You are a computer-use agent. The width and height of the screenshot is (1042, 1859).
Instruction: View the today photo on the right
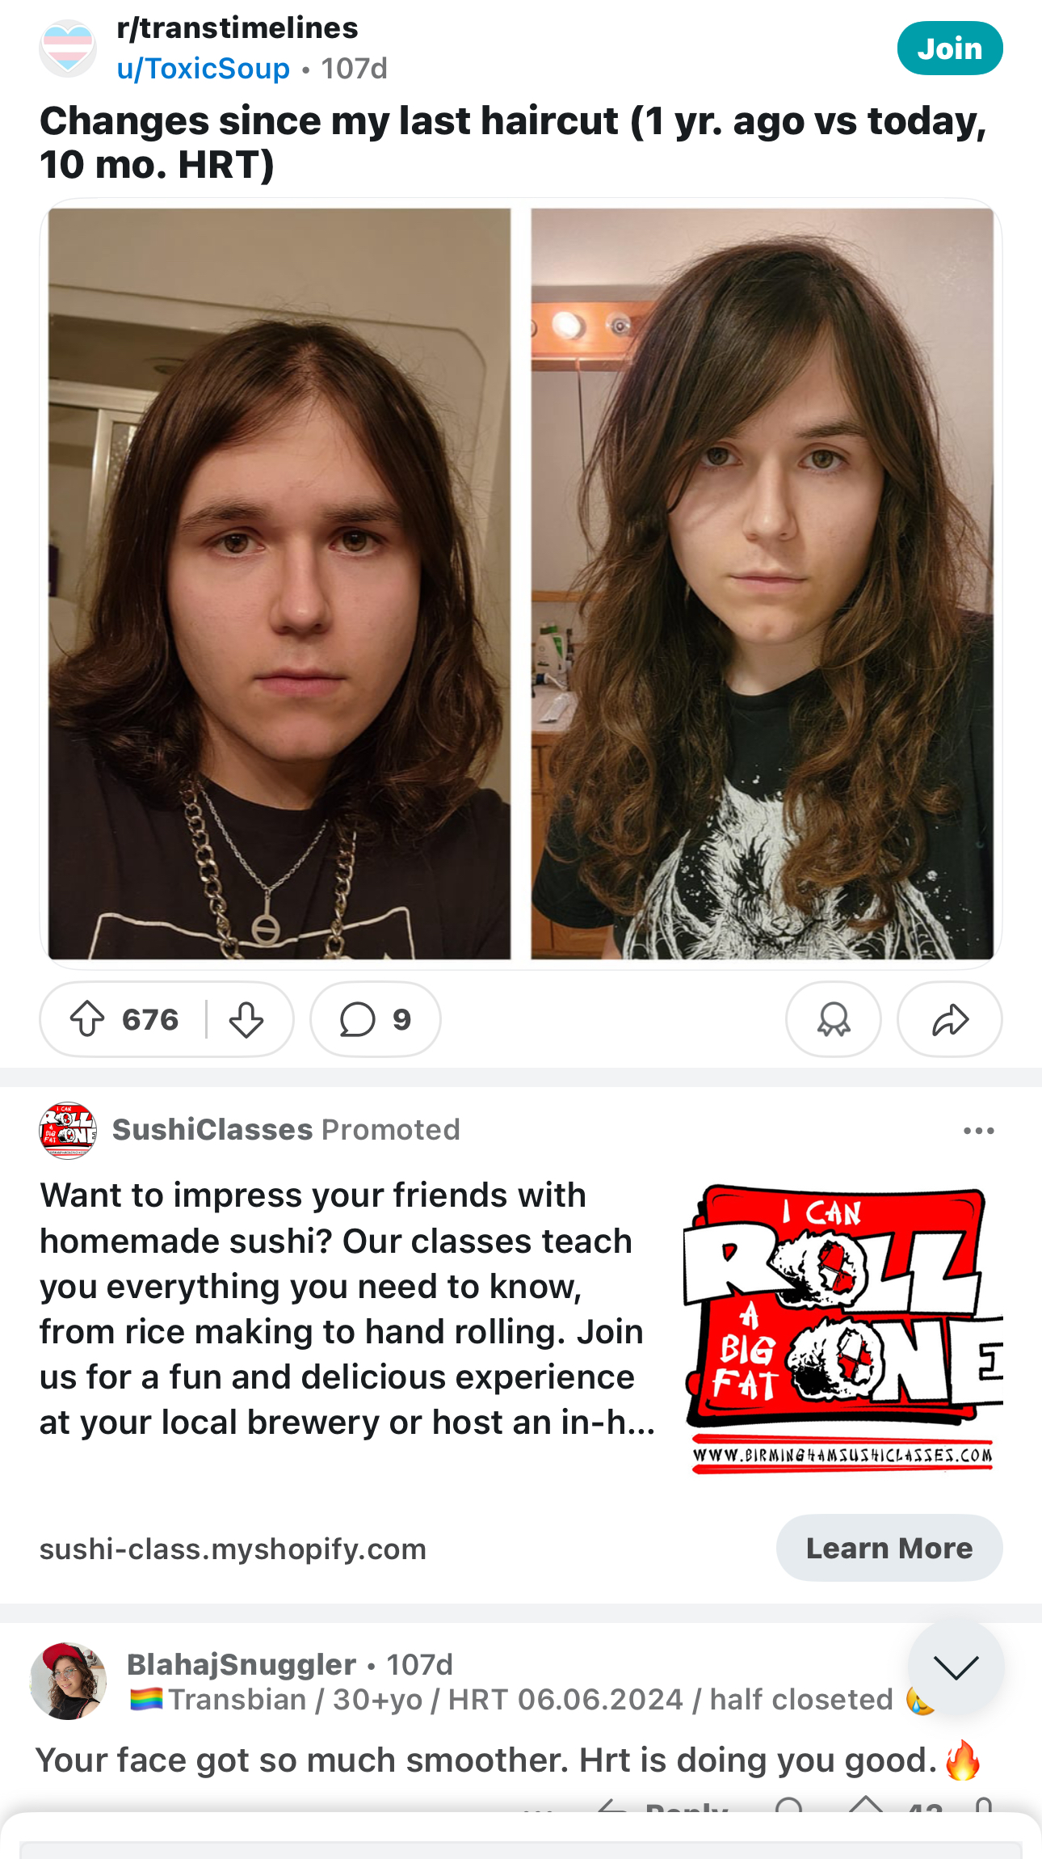tap(763, 584)
